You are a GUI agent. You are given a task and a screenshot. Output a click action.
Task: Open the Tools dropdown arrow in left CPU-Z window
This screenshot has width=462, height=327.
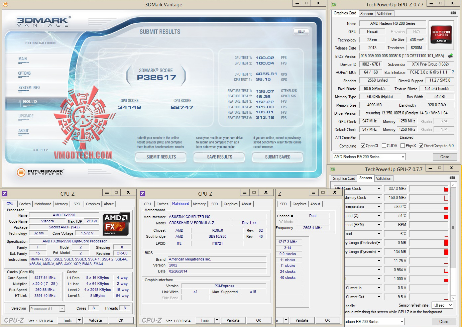click(x=79, y=320)
